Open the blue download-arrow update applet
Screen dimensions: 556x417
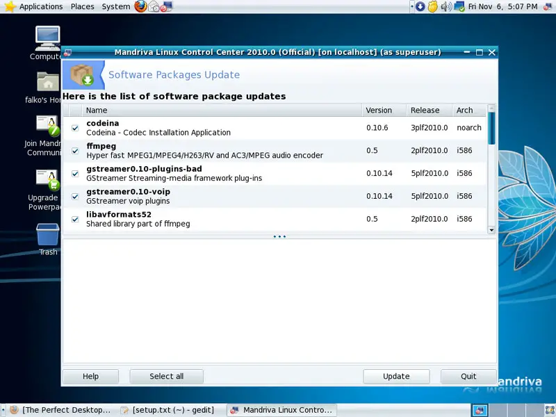pyautogui.click(x=420, y=6)
